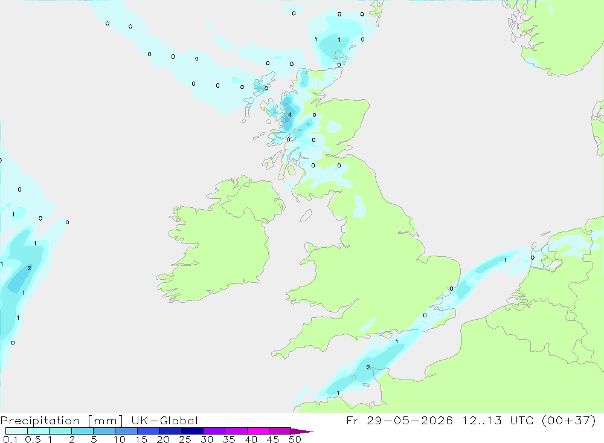This screenshot has width=604, height=443.
Task: Click the "0.5" legend scale label
Action: click(33, 439)
